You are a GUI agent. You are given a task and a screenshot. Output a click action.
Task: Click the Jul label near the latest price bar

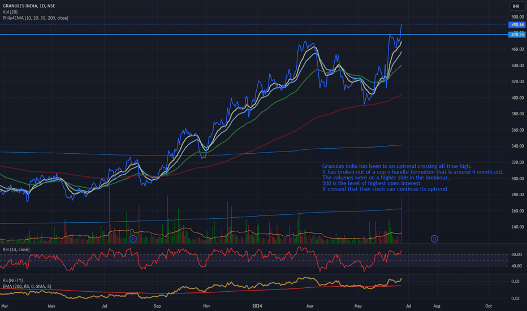pyautogui.click(x=408, y=306)
